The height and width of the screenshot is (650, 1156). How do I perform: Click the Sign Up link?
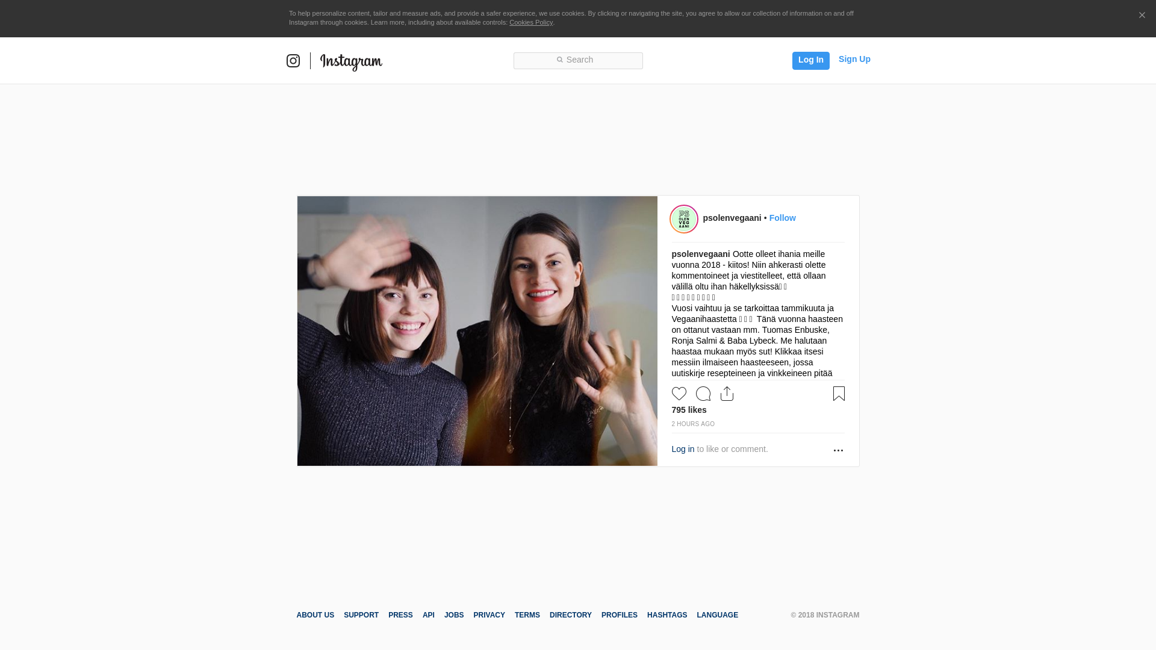(854, 59)
